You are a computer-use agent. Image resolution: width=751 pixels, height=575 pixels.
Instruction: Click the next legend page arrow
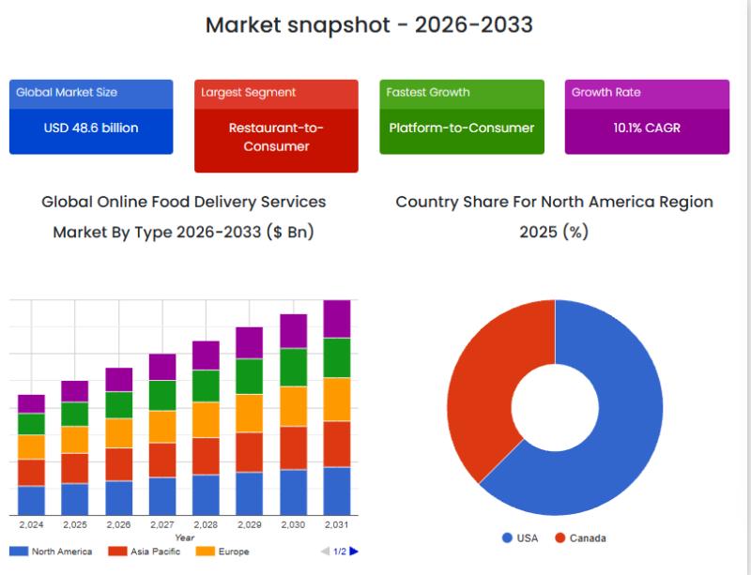pos(354,552)
